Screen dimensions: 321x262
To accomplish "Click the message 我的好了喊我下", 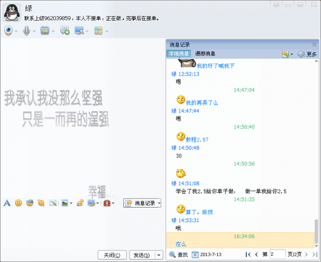I will click(216, 66).
